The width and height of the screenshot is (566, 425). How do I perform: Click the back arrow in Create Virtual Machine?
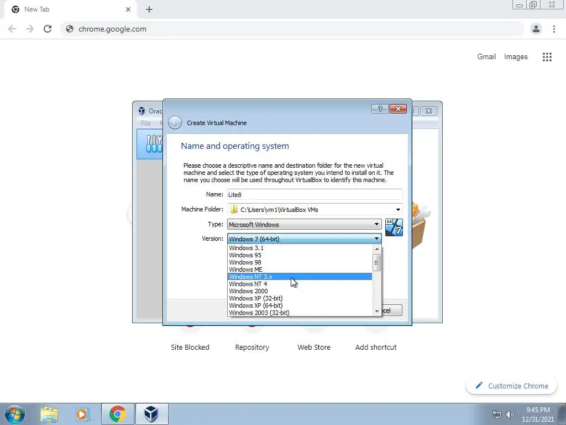tap(175, 123)
